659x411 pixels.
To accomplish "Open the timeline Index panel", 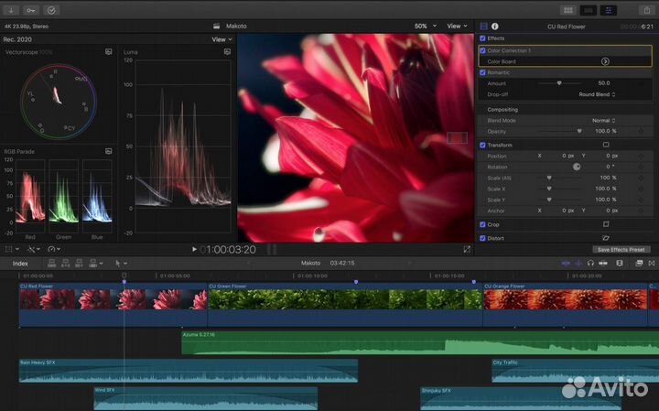I will 20,264.
